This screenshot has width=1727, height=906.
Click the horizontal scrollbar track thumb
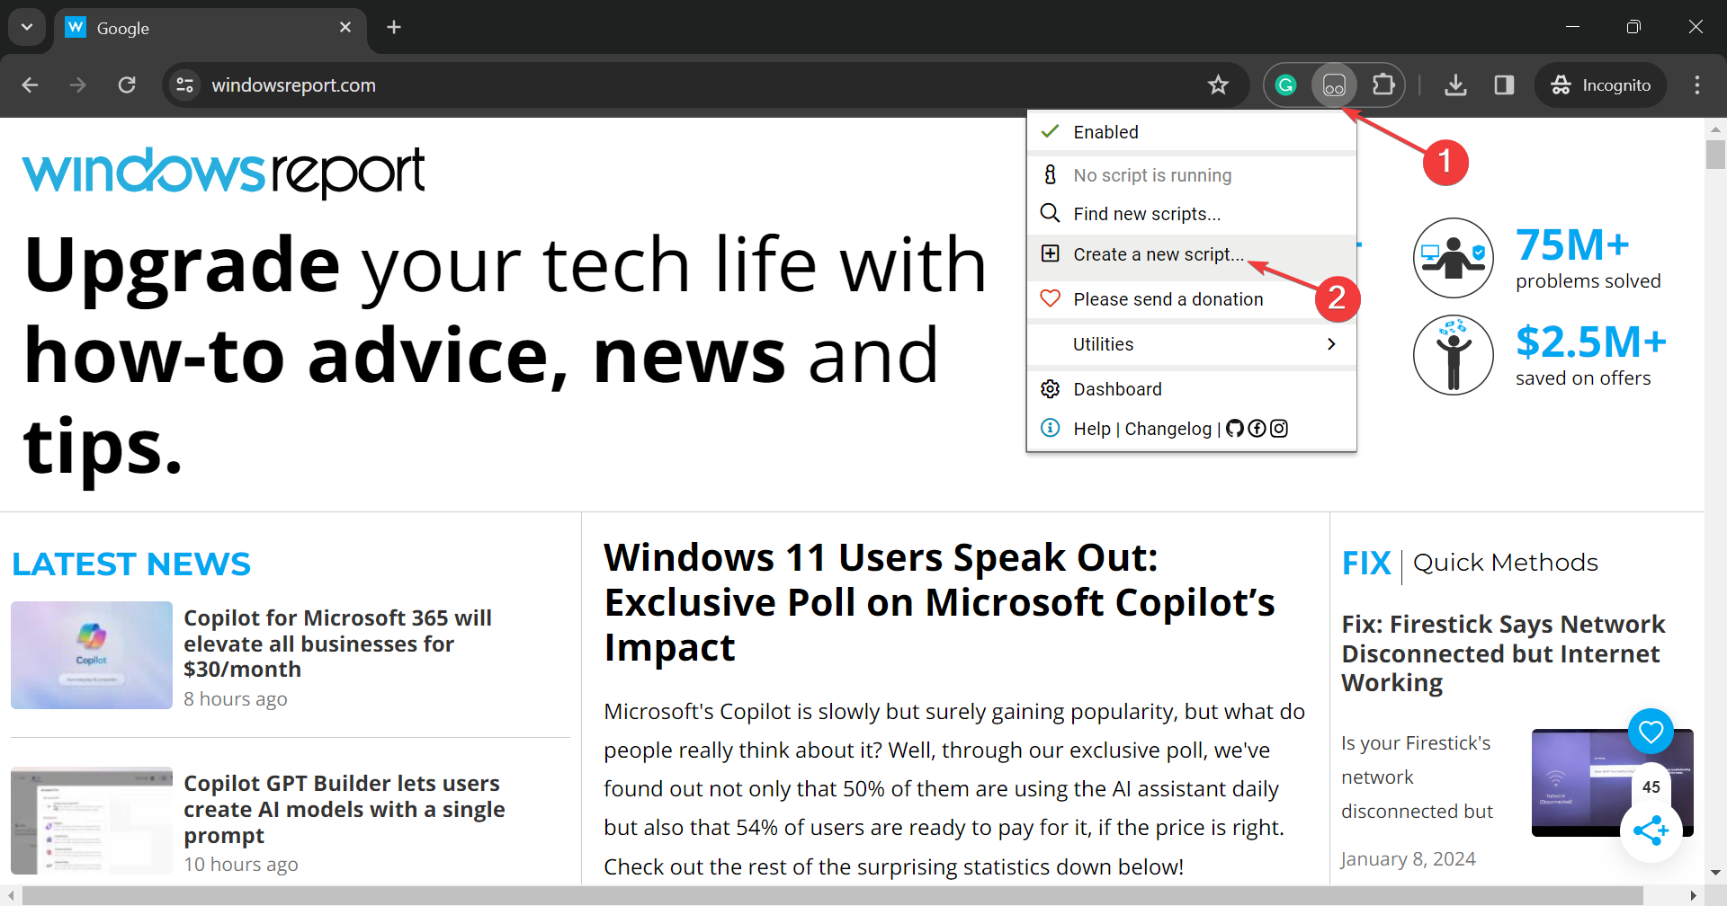pos(833,896)
